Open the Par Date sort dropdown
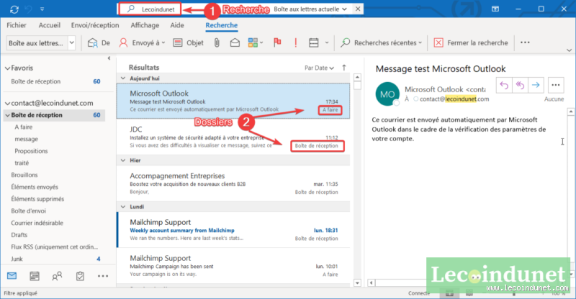576x299 pixels. tap(319, 68)
